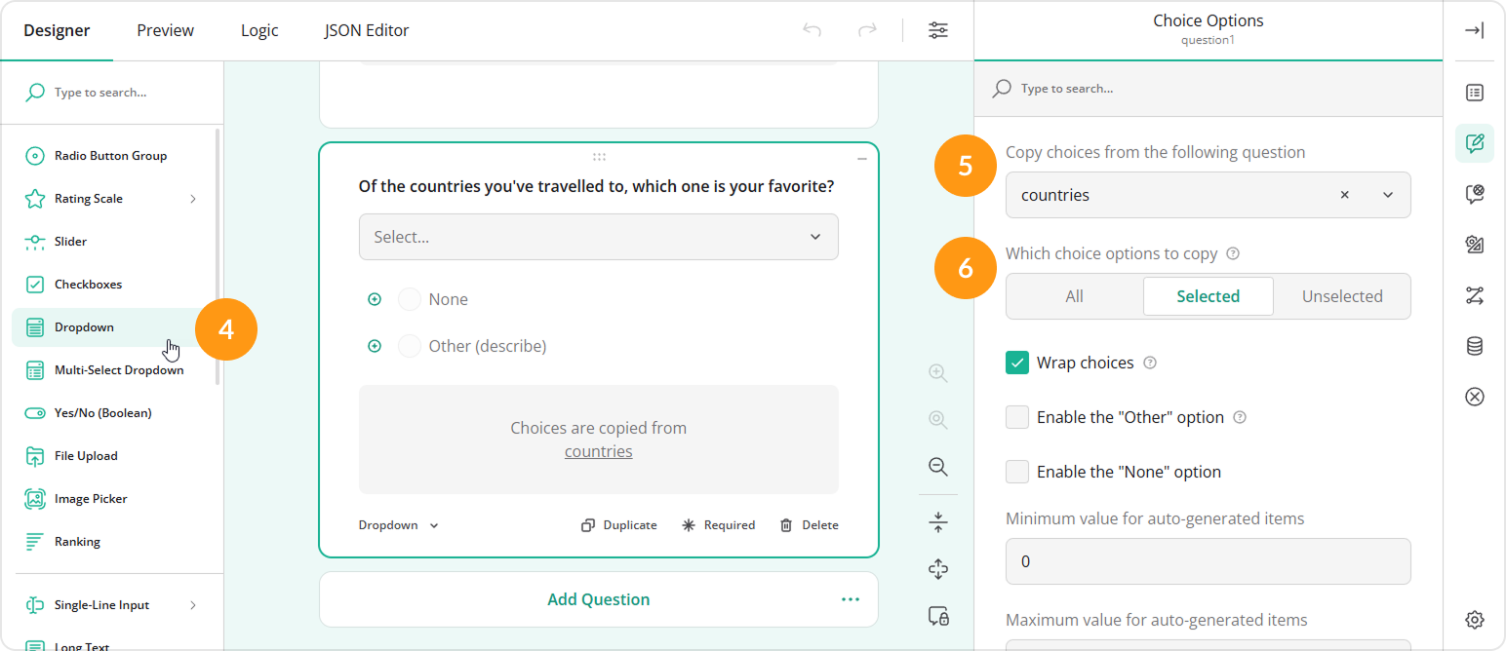Add the None choice plus icon
The width and height of the screenshot is (1506, 651).
click(x=375, y=299)
